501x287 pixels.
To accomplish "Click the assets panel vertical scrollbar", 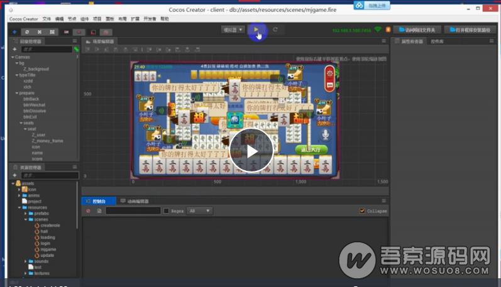I will point(77,204).
